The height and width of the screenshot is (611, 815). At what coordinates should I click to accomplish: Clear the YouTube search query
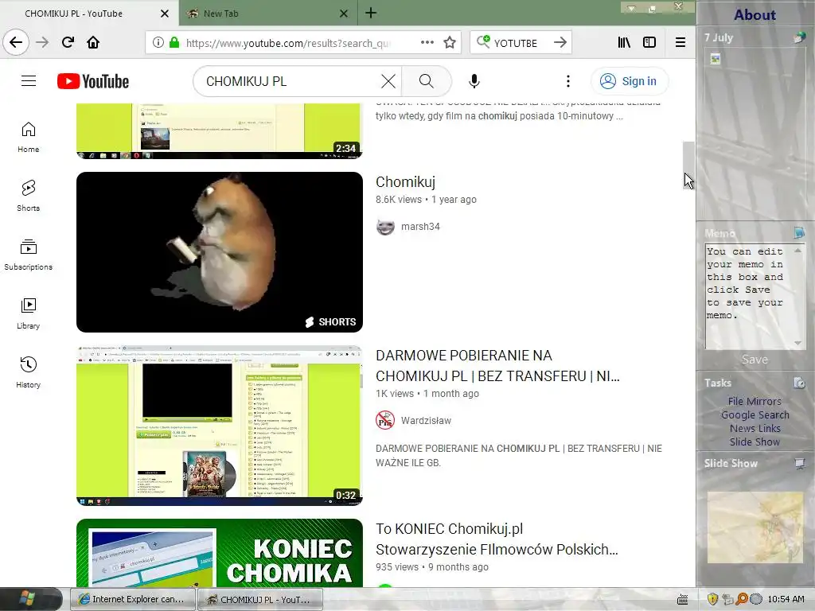coord(388,81)
